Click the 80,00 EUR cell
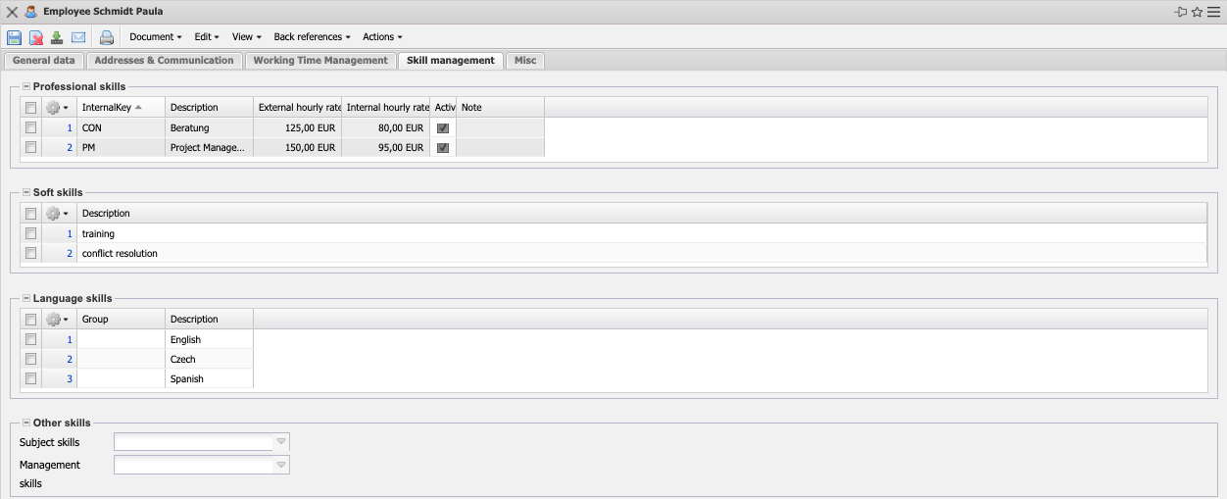This screenshot has width=1227, height=499. click(x=386, y=127)
